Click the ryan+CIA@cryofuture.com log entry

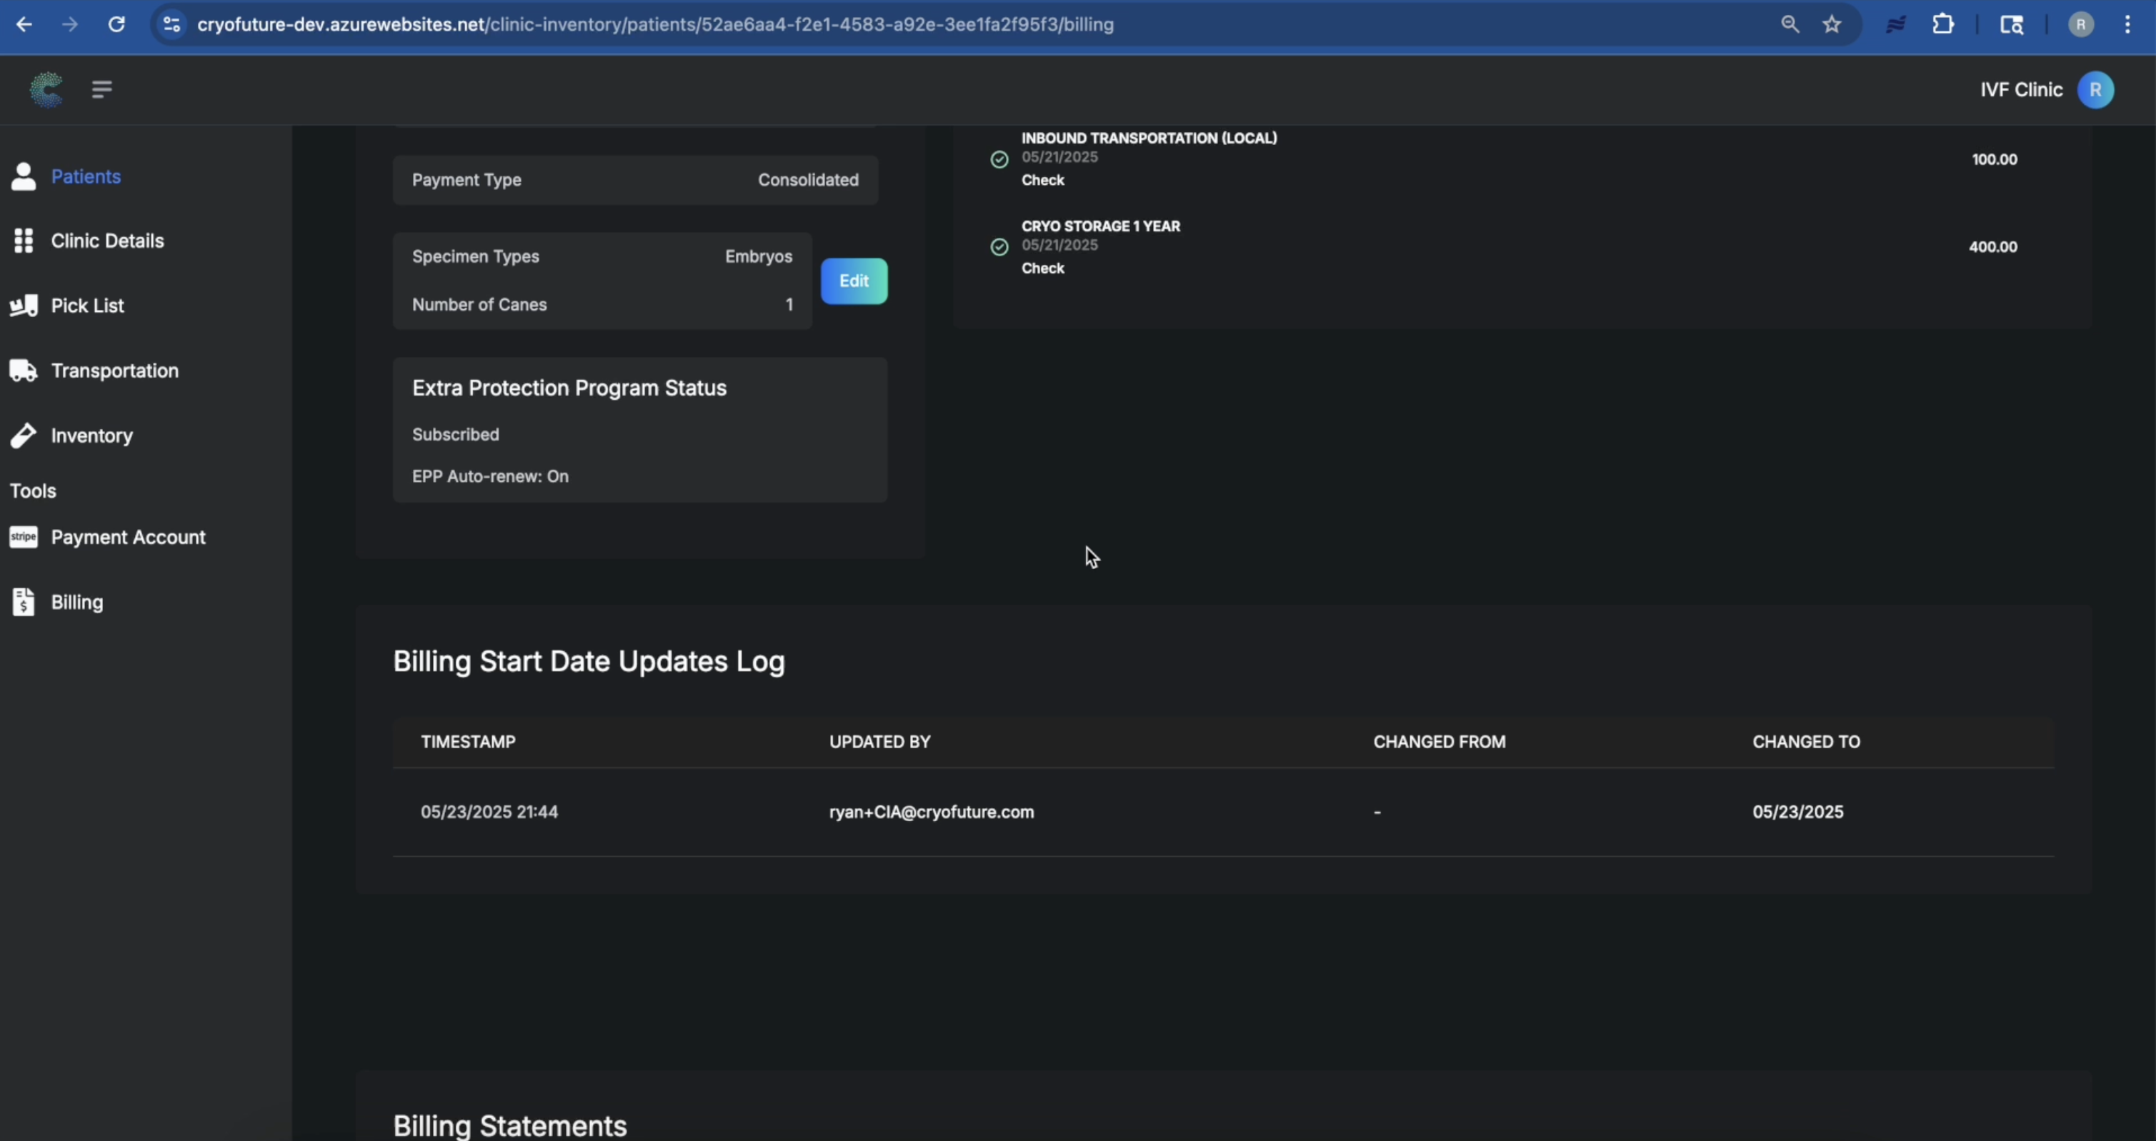point(931,813)
